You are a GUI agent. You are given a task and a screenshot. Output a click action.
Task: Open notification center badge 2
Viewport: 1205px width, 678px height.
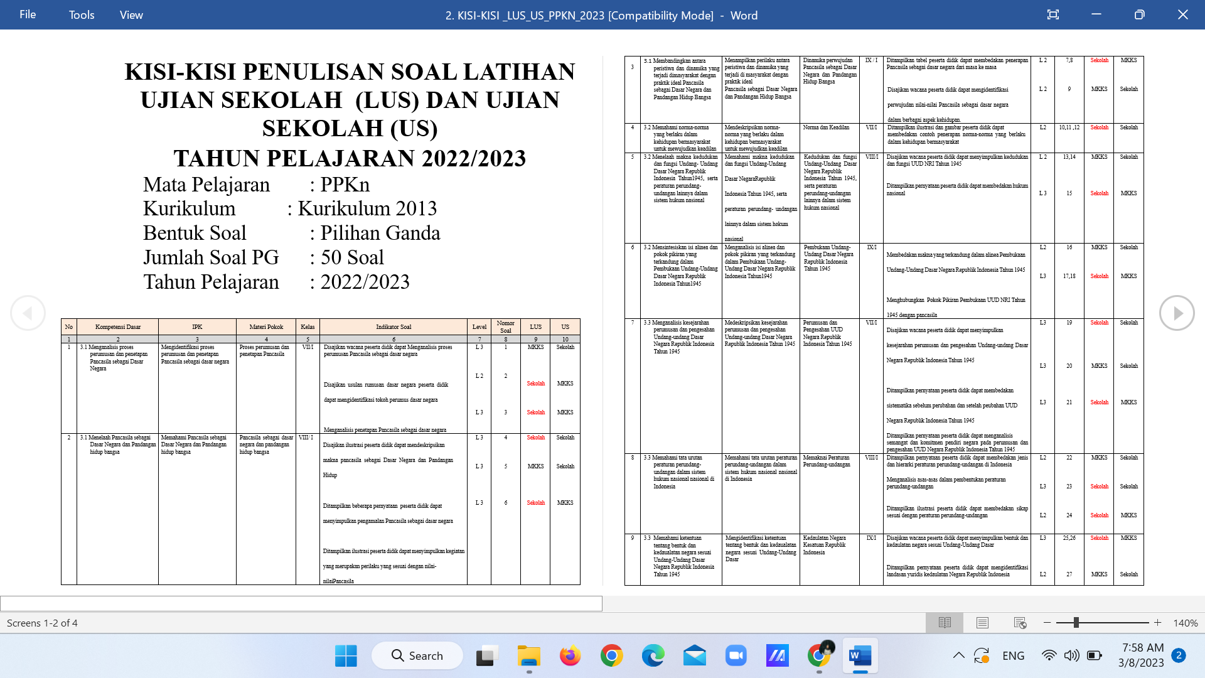(1179, 655)
